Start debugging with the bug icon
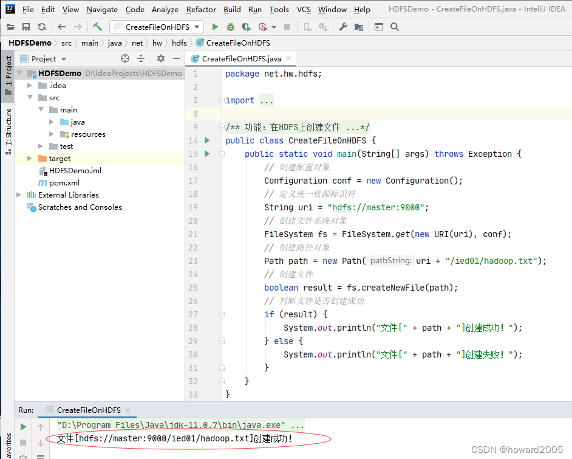572x459 pixels. [x=230, y=27]
